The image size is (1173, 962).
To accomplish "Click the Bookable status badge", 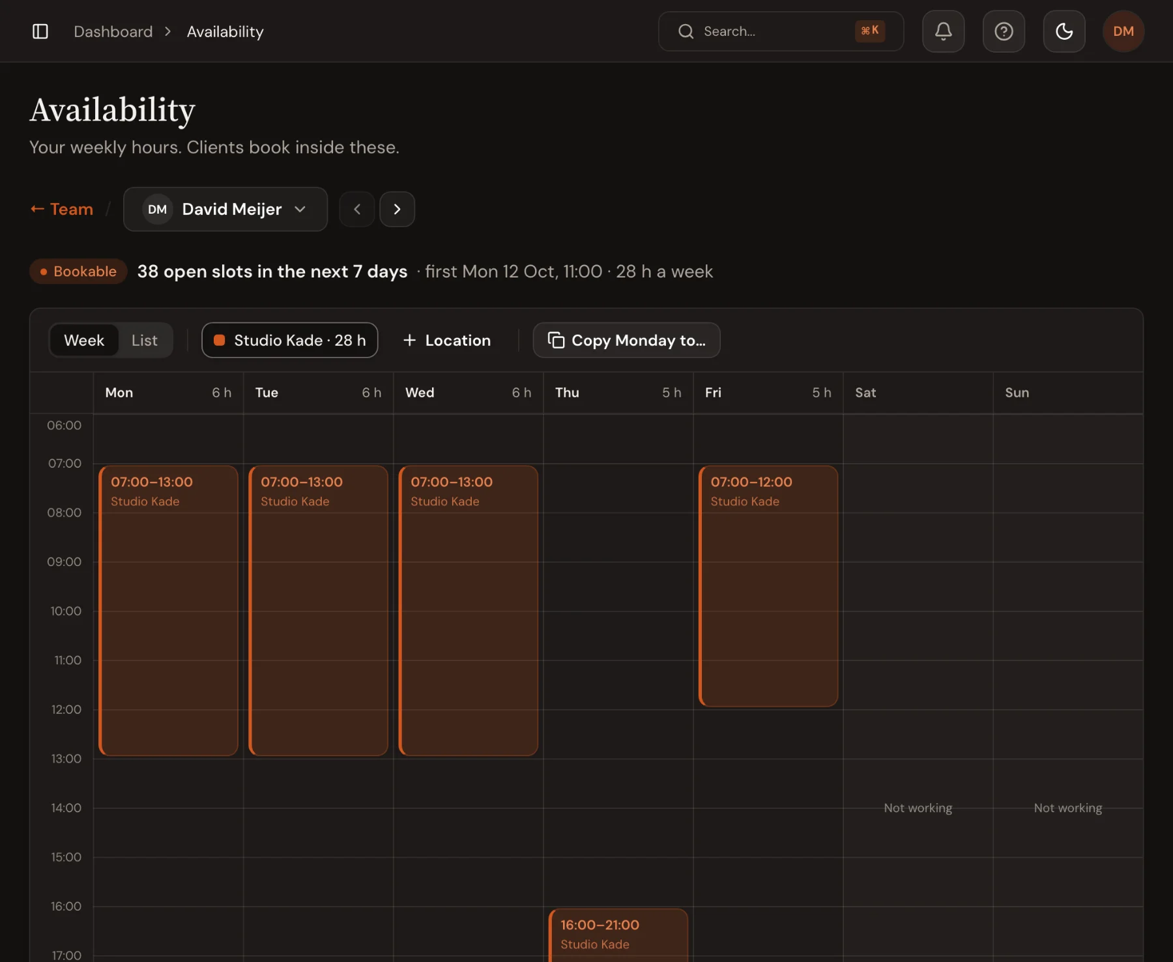I will coord(78,272).
